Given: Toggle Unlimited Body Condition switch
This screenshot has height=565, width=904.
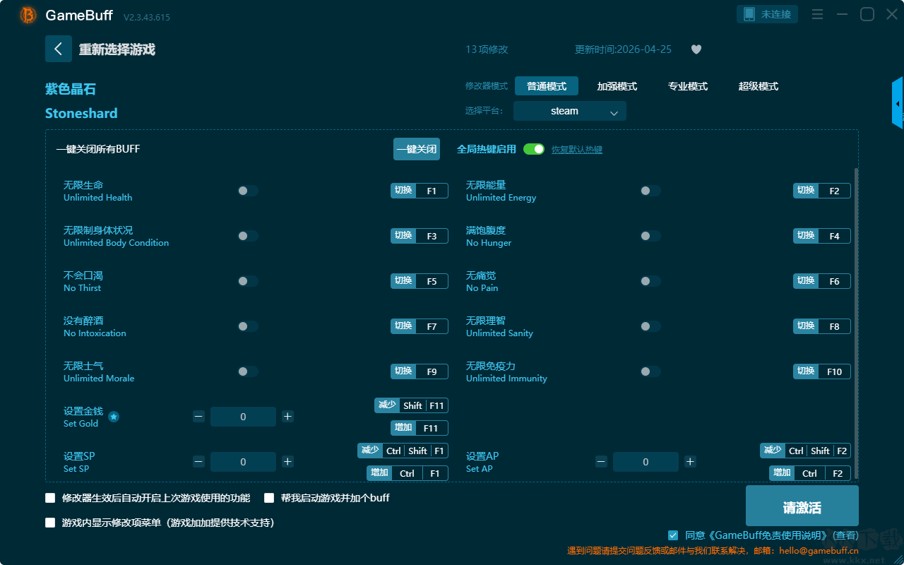Looking at the screenshot, I should (x=248, y=236).
